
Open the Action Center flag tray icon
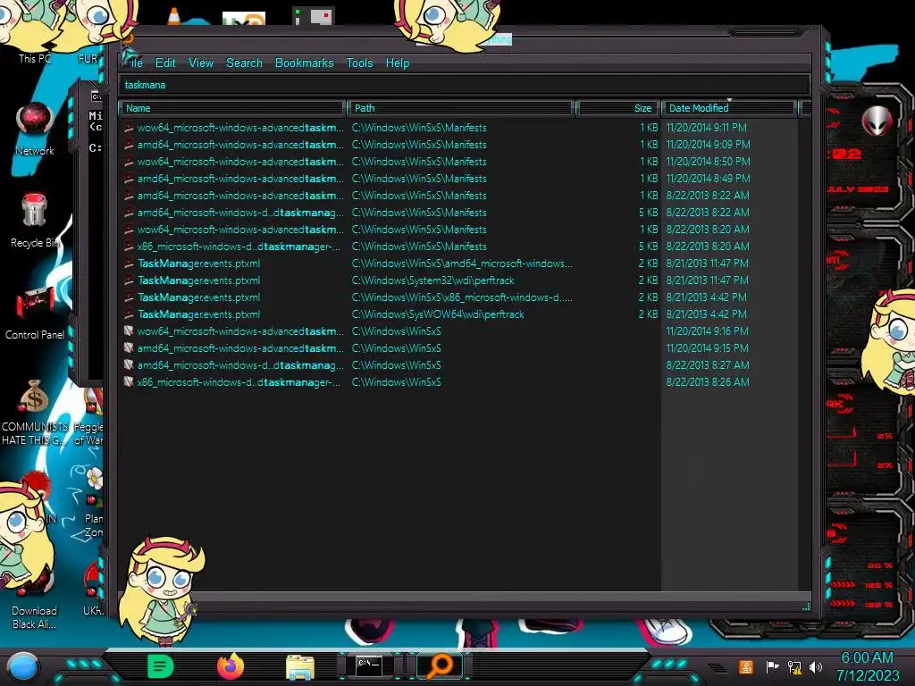coord(771,666)
